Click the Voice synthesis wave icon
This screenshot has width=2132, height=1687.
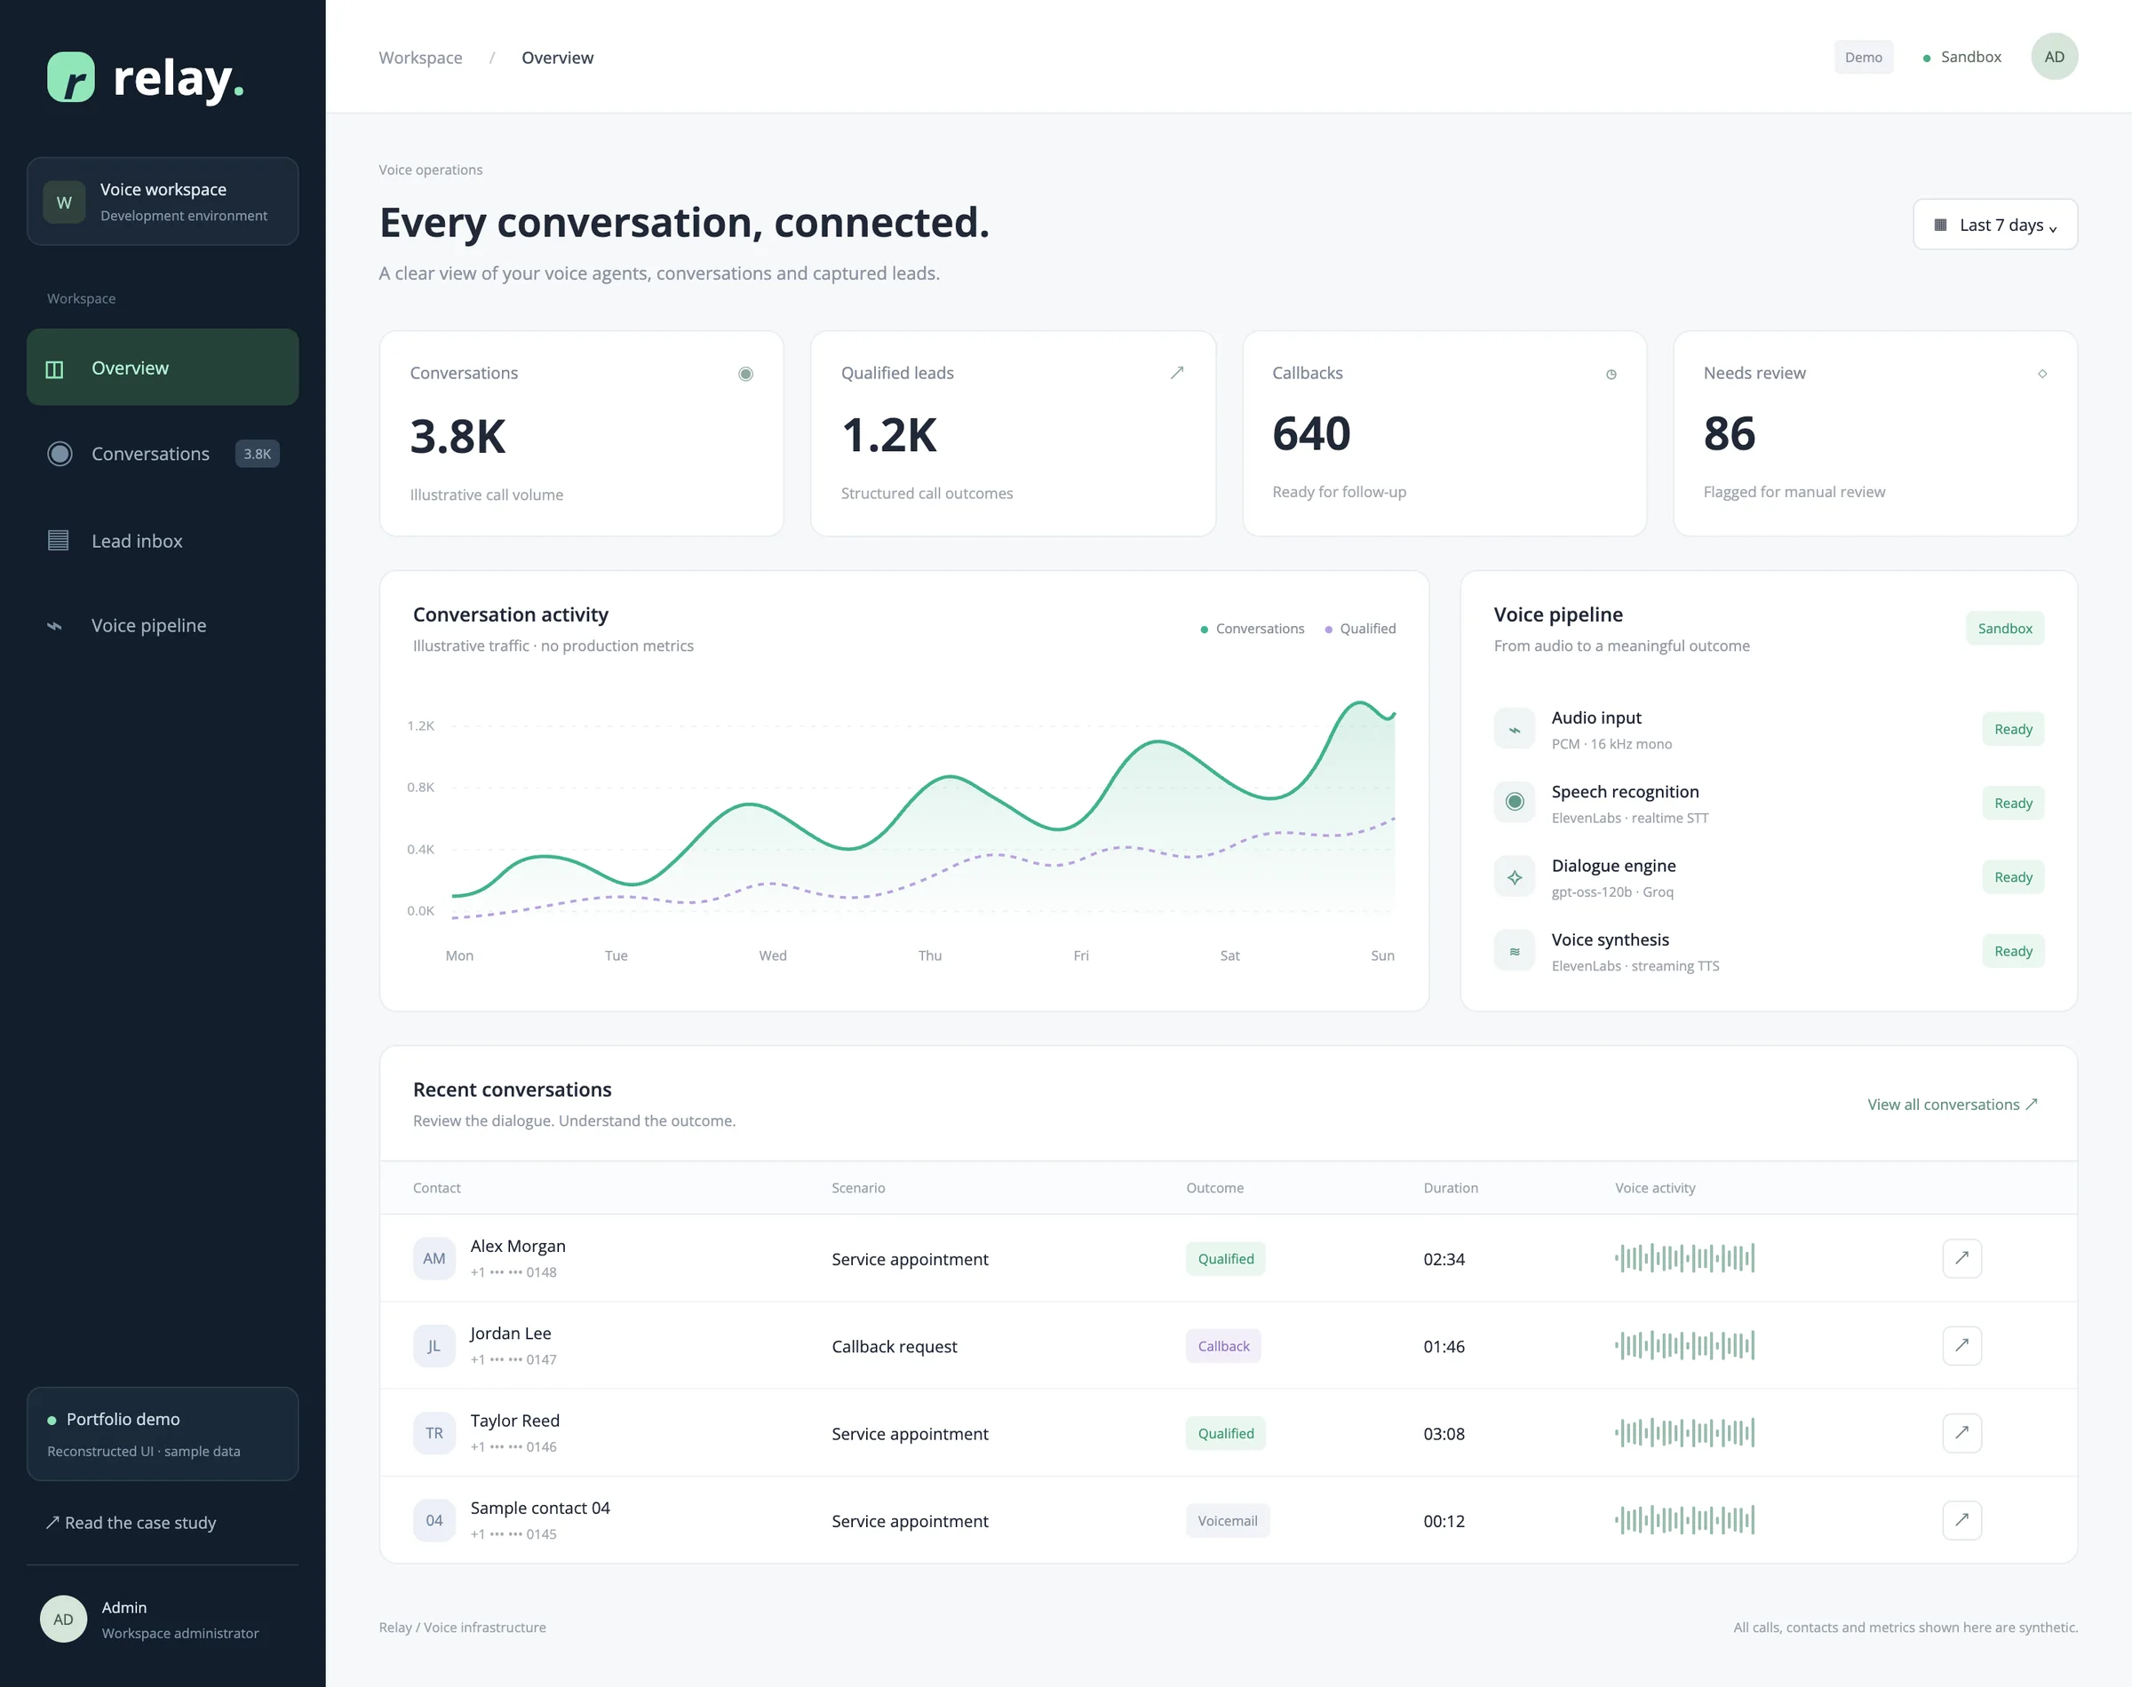tap(1514, 951)
